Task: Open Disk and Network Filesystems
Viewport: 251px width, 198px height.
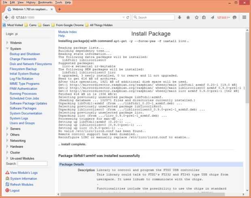Action: click(31, 64)
